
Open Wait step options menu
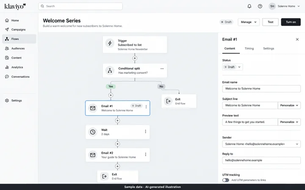145,131
